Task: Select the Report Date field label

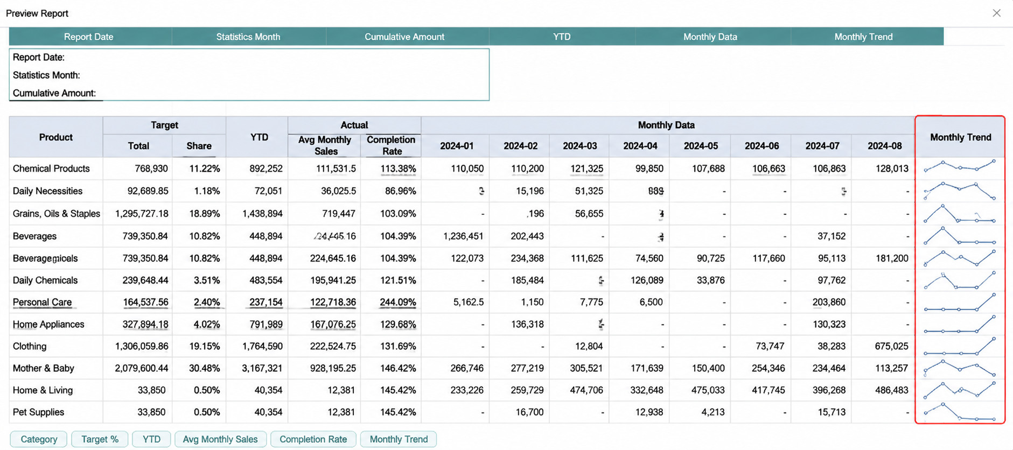Action: coord(39,57)
